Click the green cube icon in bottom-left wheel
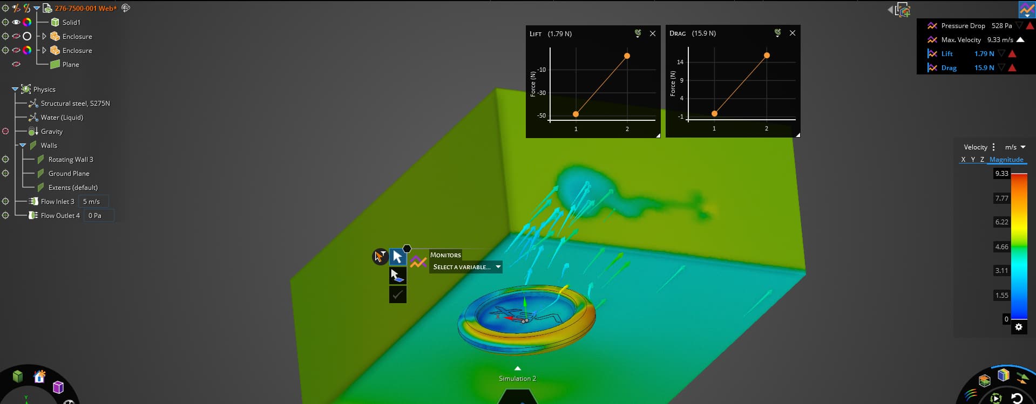 (x=18, y=376)
